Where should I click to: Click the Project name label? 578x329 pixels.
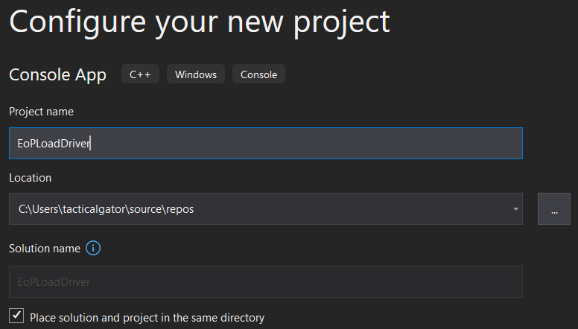pos(41,112)
